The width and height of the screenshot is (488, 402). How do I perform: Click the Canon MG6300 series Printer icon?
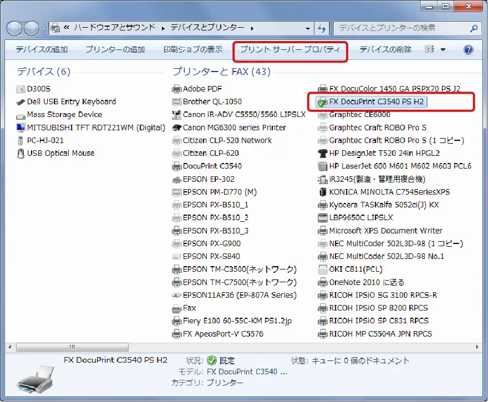tap(177, 128)
